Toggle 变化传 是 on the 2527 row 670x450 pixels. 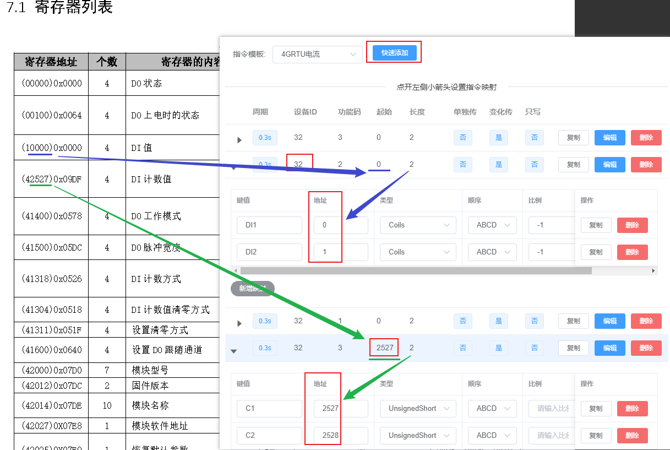499,348
